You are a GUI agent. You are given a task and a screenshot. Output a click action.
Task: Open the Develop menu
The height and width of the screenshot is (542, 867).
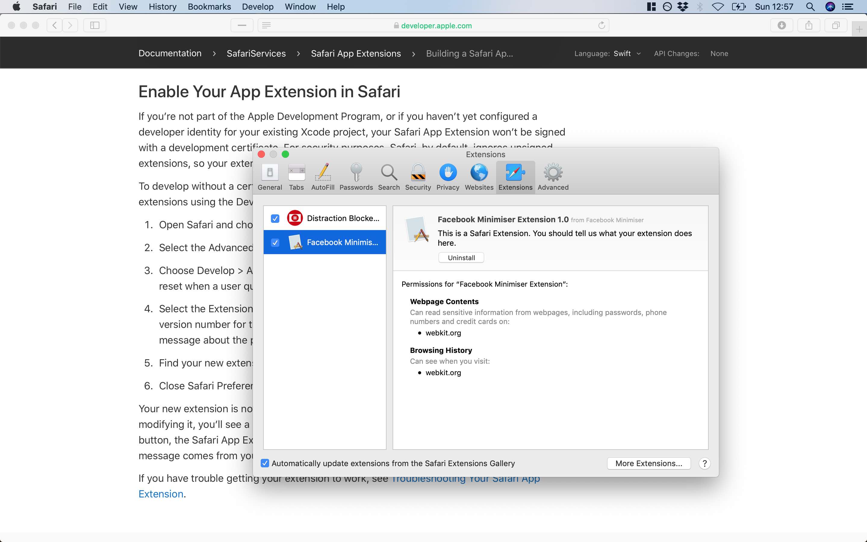click(258, 6)
